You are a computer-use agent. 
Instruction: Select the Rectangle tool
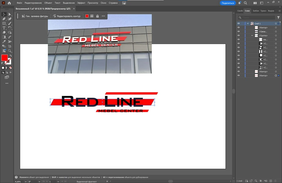4,24
